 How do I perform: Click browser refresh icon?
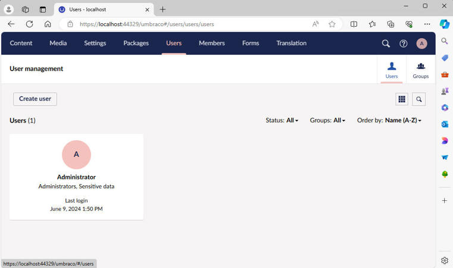coord(29,24)
